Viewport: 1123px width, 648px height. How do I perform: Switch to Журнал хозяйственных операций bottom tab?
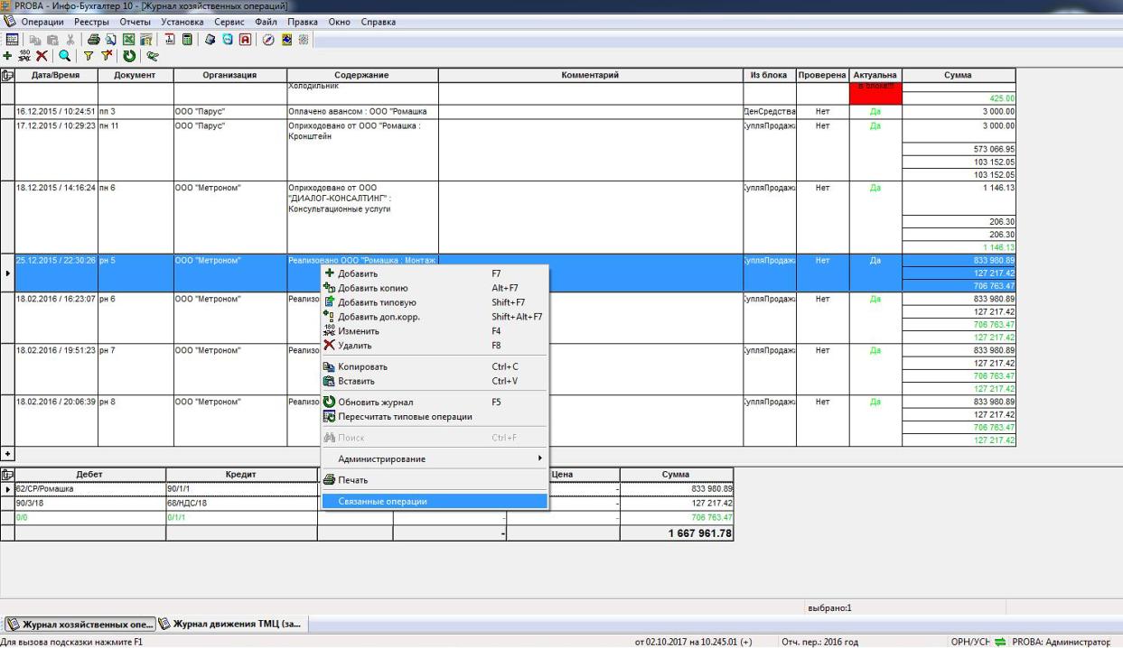pos(80,624)
